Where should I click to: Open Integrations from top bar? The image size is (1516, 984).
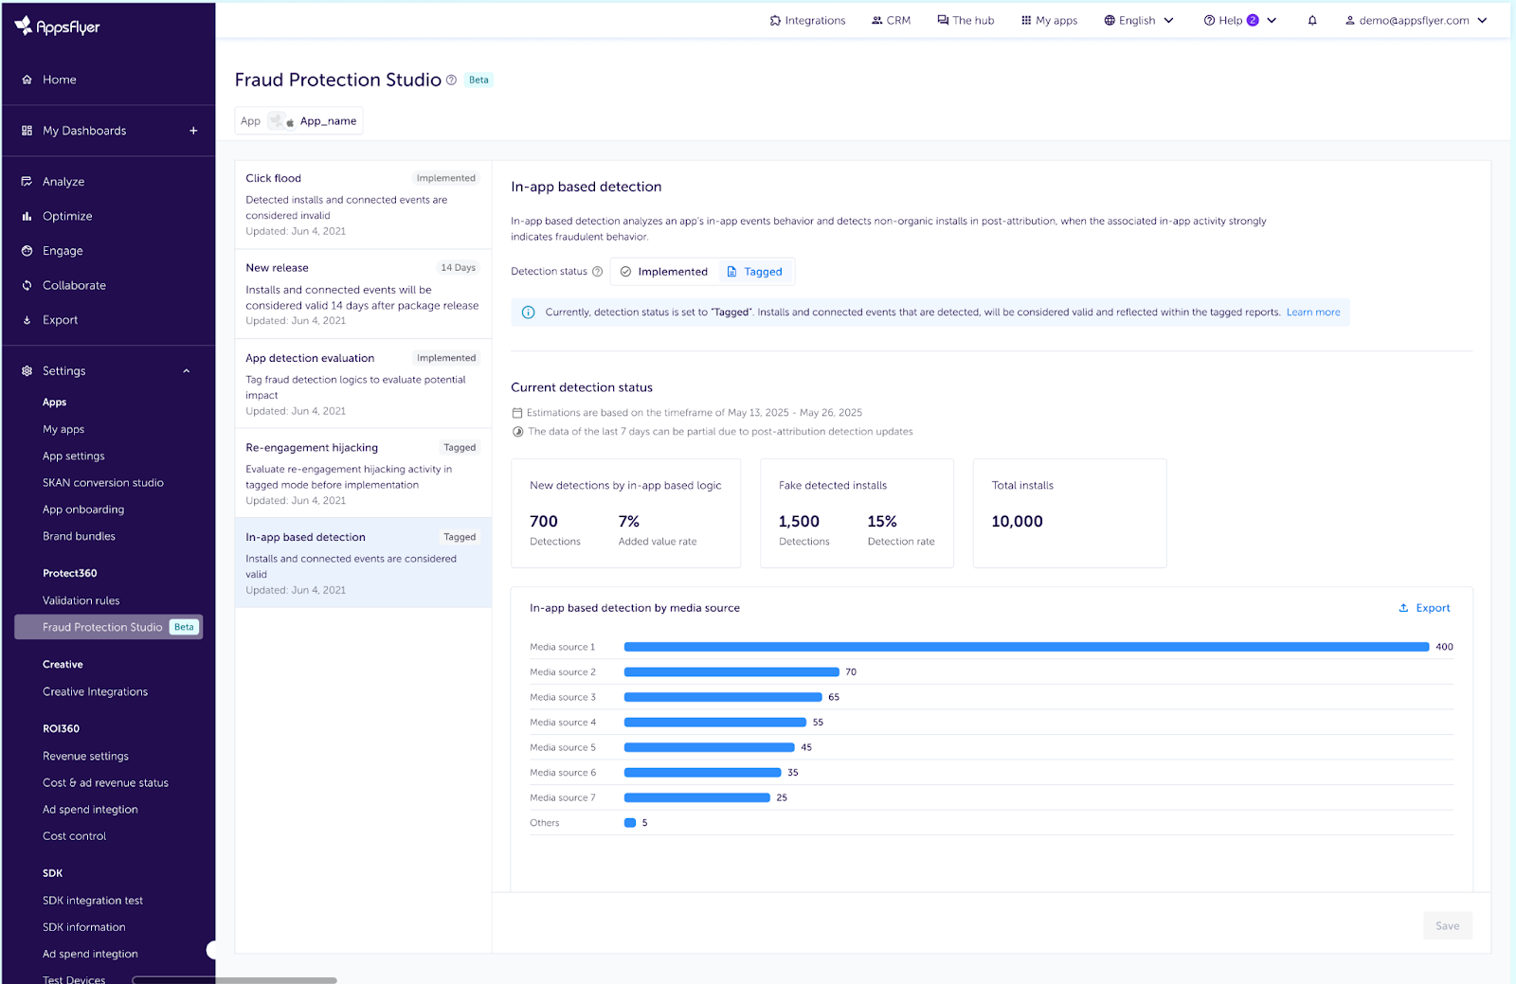[807, 20]
